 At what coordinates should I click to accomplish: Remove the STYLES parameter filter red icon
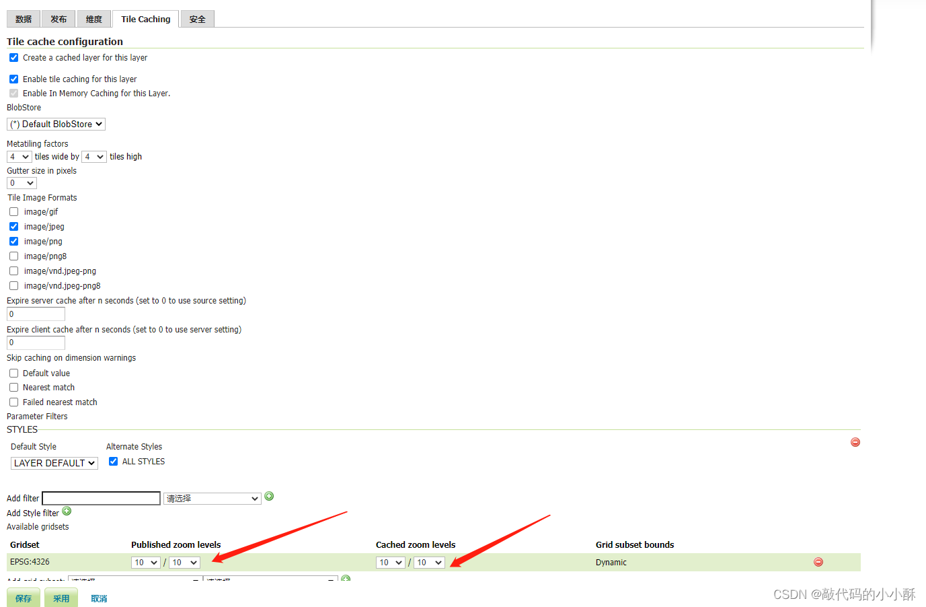pos(855,442)
